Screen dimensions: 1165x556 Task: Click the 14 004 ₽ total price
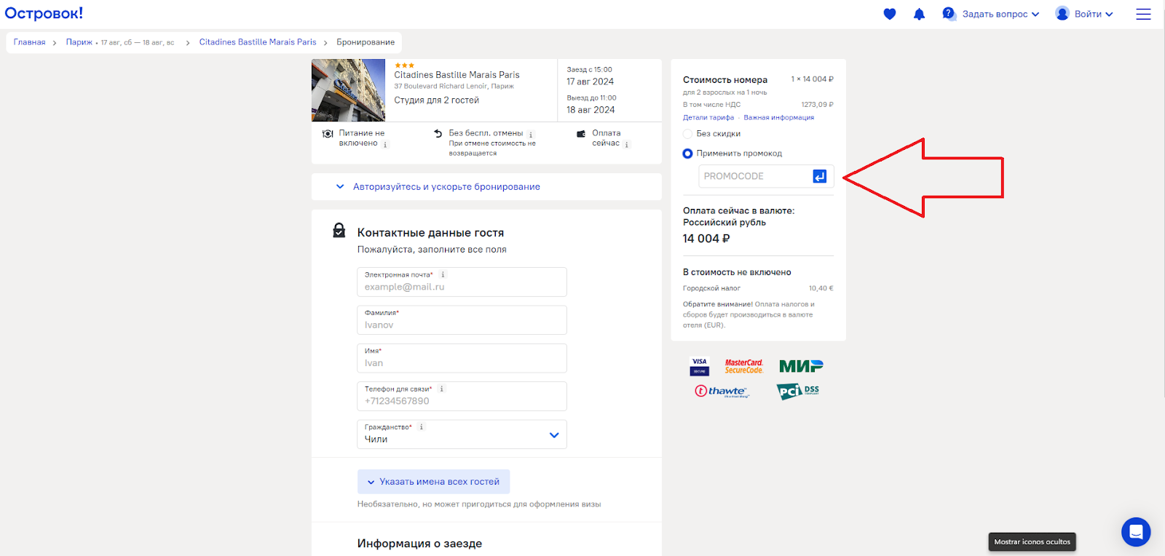[706, 239]
